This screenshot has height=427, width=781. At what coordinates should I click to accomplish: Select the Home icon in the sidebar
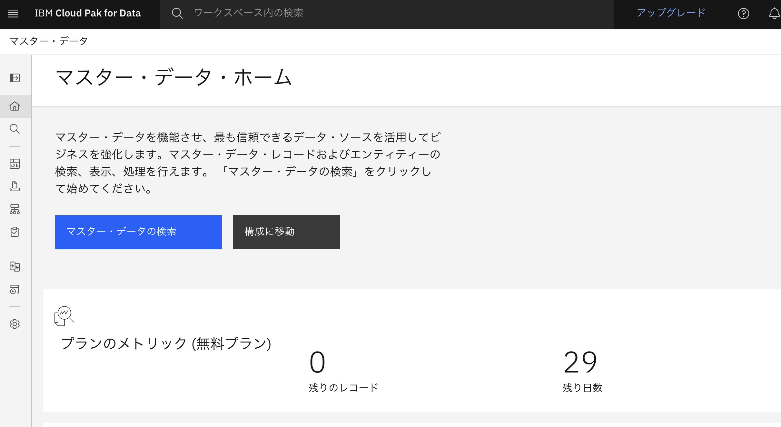click(x=15, y=106)
